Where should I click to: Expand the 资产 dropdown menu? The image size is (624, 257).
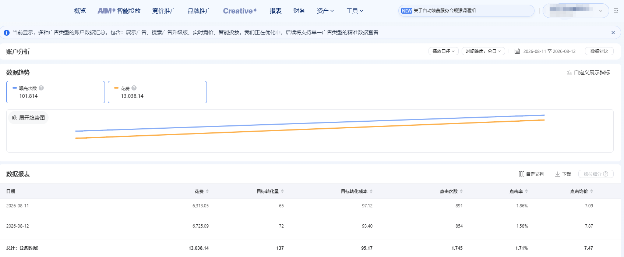pos(325,11)
